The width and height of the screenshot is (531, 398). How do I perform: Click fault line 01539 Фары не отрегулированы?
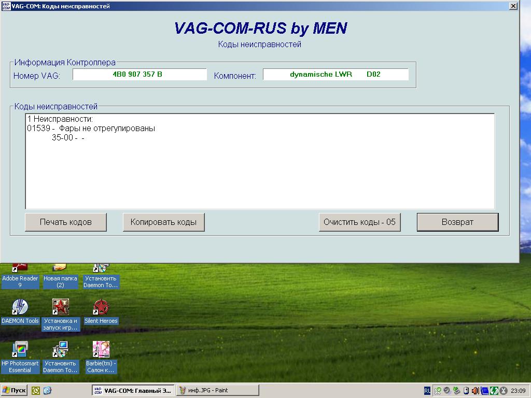click(91, 129)
